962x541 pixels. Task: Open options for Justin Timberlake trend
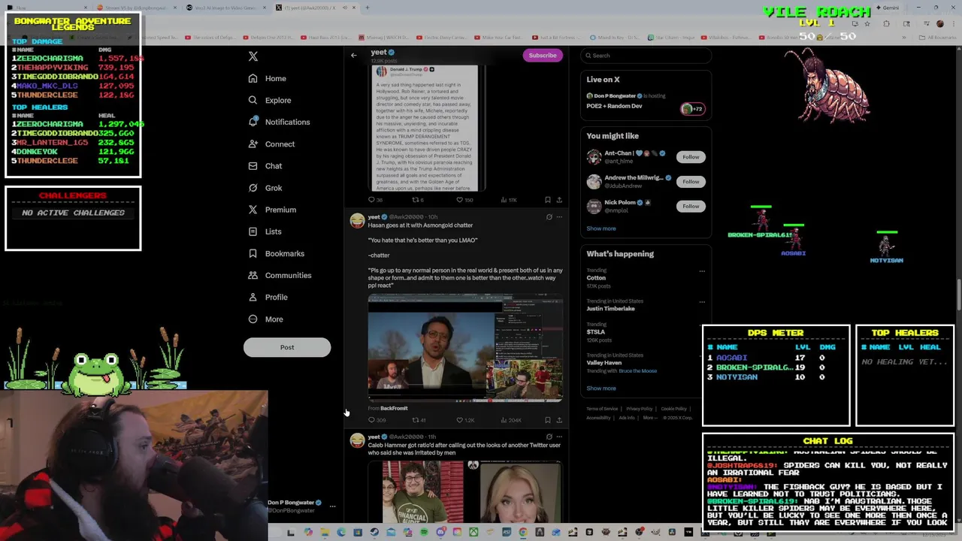pos(702,302)
